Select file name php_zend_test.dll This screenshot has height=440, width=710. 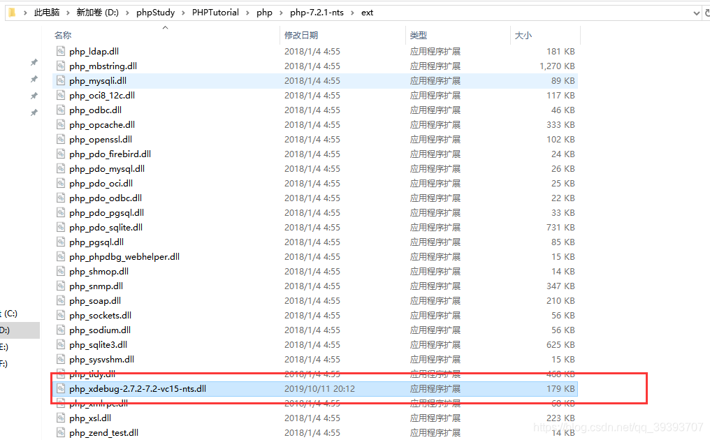point(103,433)
